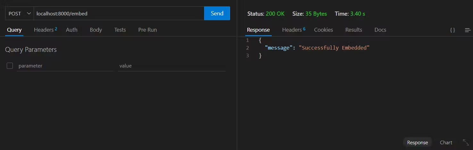Viewport: 473px width, 150px height.
Task: Switch to the Chart view
Action: (446, 143)
